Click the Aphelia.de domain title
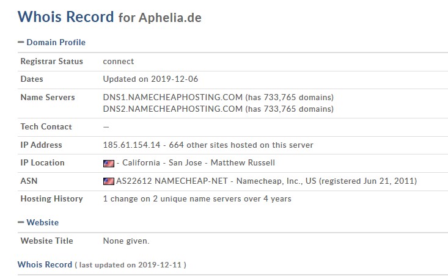Viewport: 448px width, 276px height. pos(170,18)
